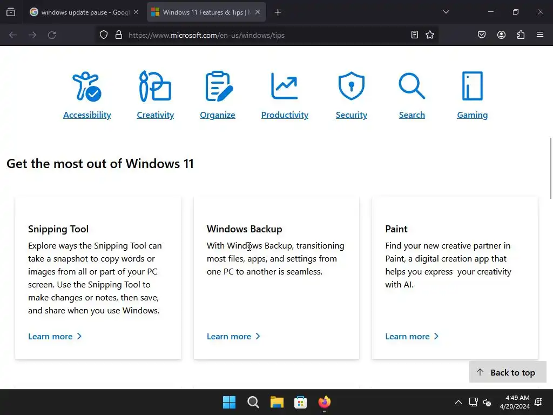Click the Security shield icon

tap(351, 86)
